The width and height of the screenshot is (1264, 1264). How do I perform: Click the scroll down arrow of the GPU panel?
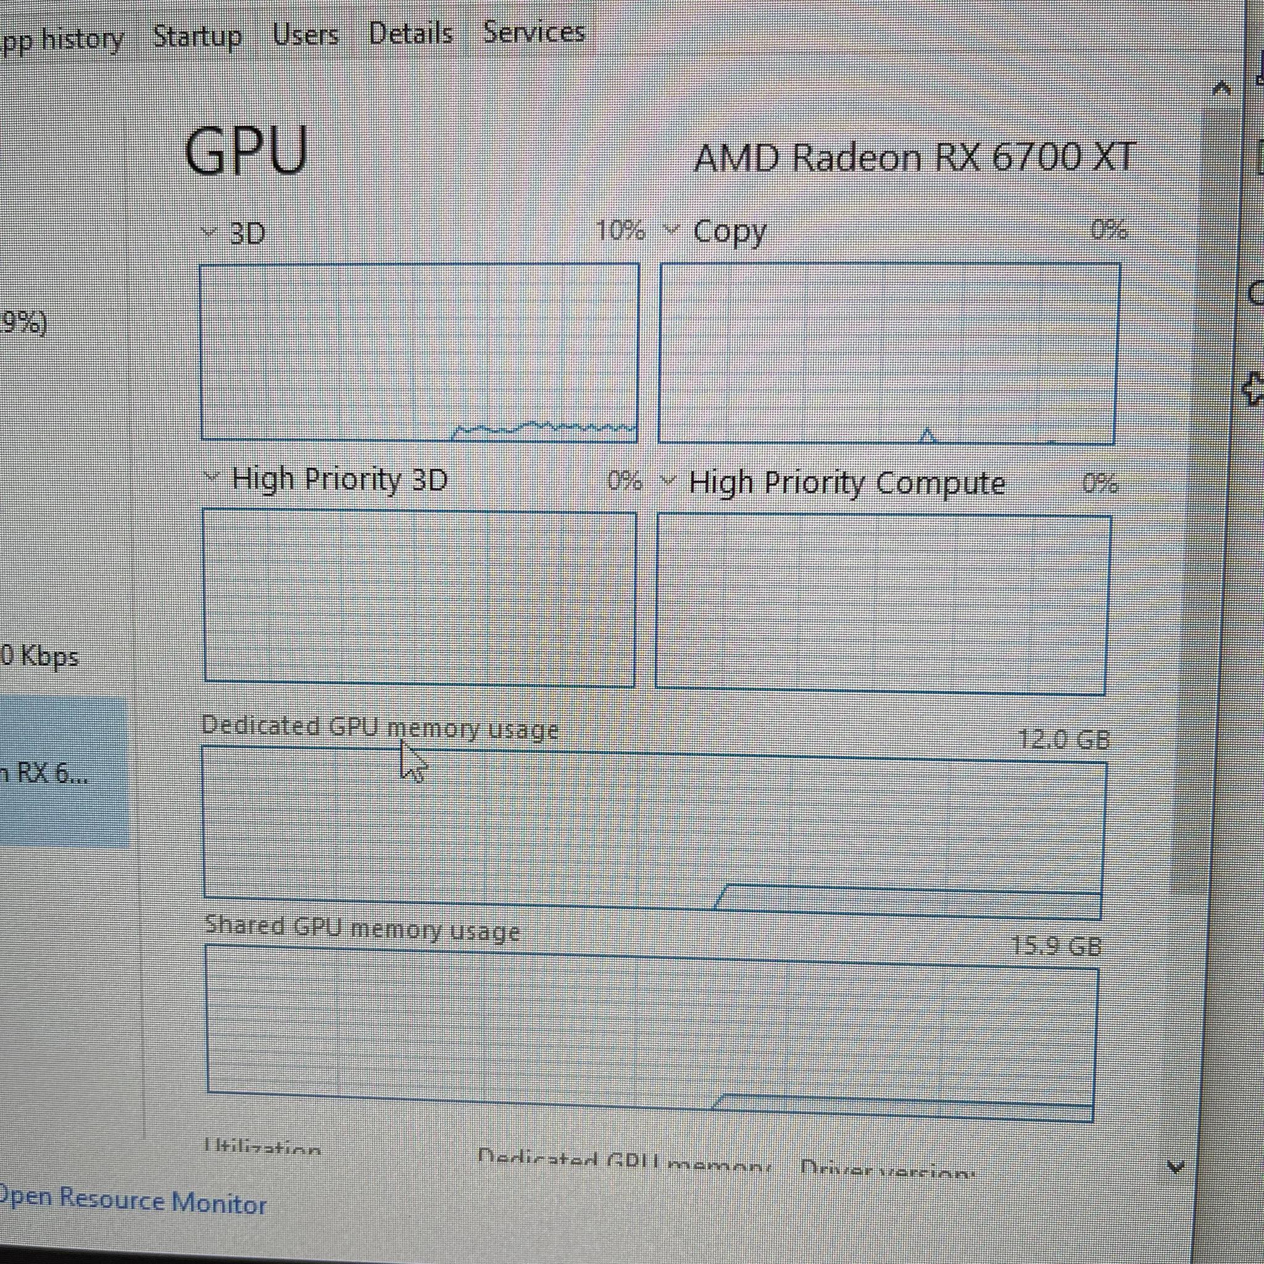pos(1176,1166)
